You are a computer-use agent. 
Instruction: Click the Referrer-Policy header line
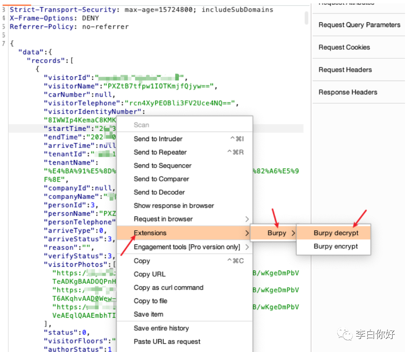(x=69, y=27)
